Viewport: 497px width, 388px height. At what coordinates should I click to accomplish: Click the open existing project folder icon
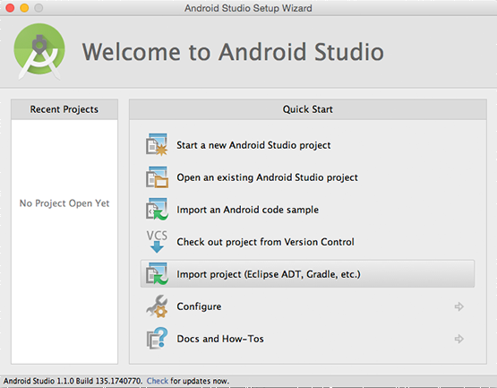(157, 177)
